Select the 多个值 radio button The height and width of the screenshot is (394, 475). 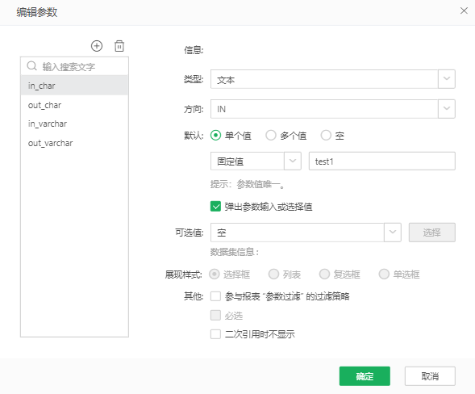pos(270,136)
